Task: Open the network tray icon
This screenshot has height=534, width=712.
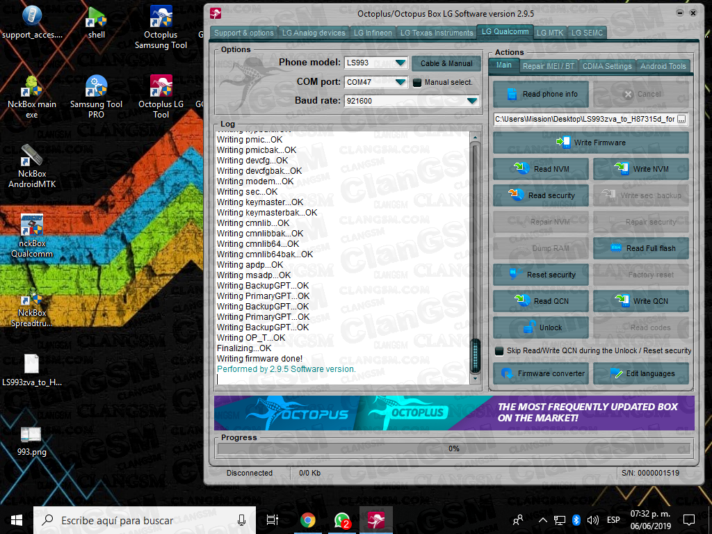Action: click(x=560, y=520)
